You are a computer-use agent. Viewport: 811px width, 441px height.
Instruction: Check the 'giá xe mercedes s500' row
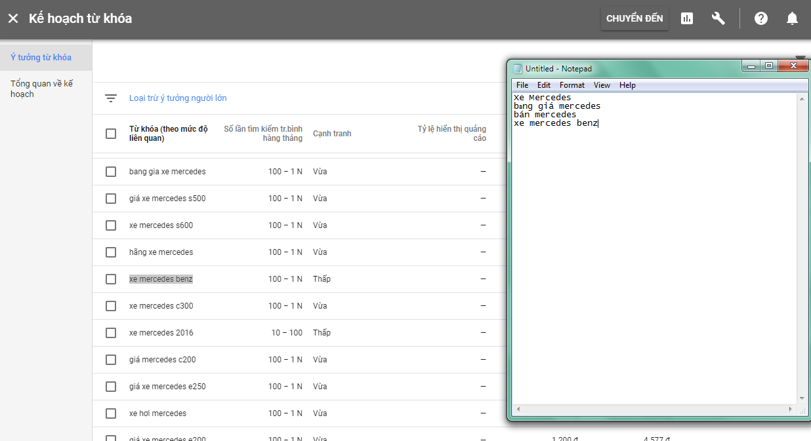(111, 199)
